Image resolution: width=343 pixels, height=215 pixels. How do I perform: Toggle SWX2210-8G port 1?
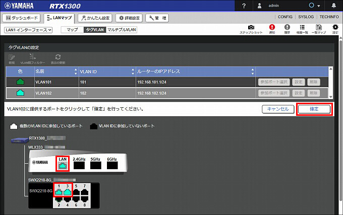click(59, 192)
